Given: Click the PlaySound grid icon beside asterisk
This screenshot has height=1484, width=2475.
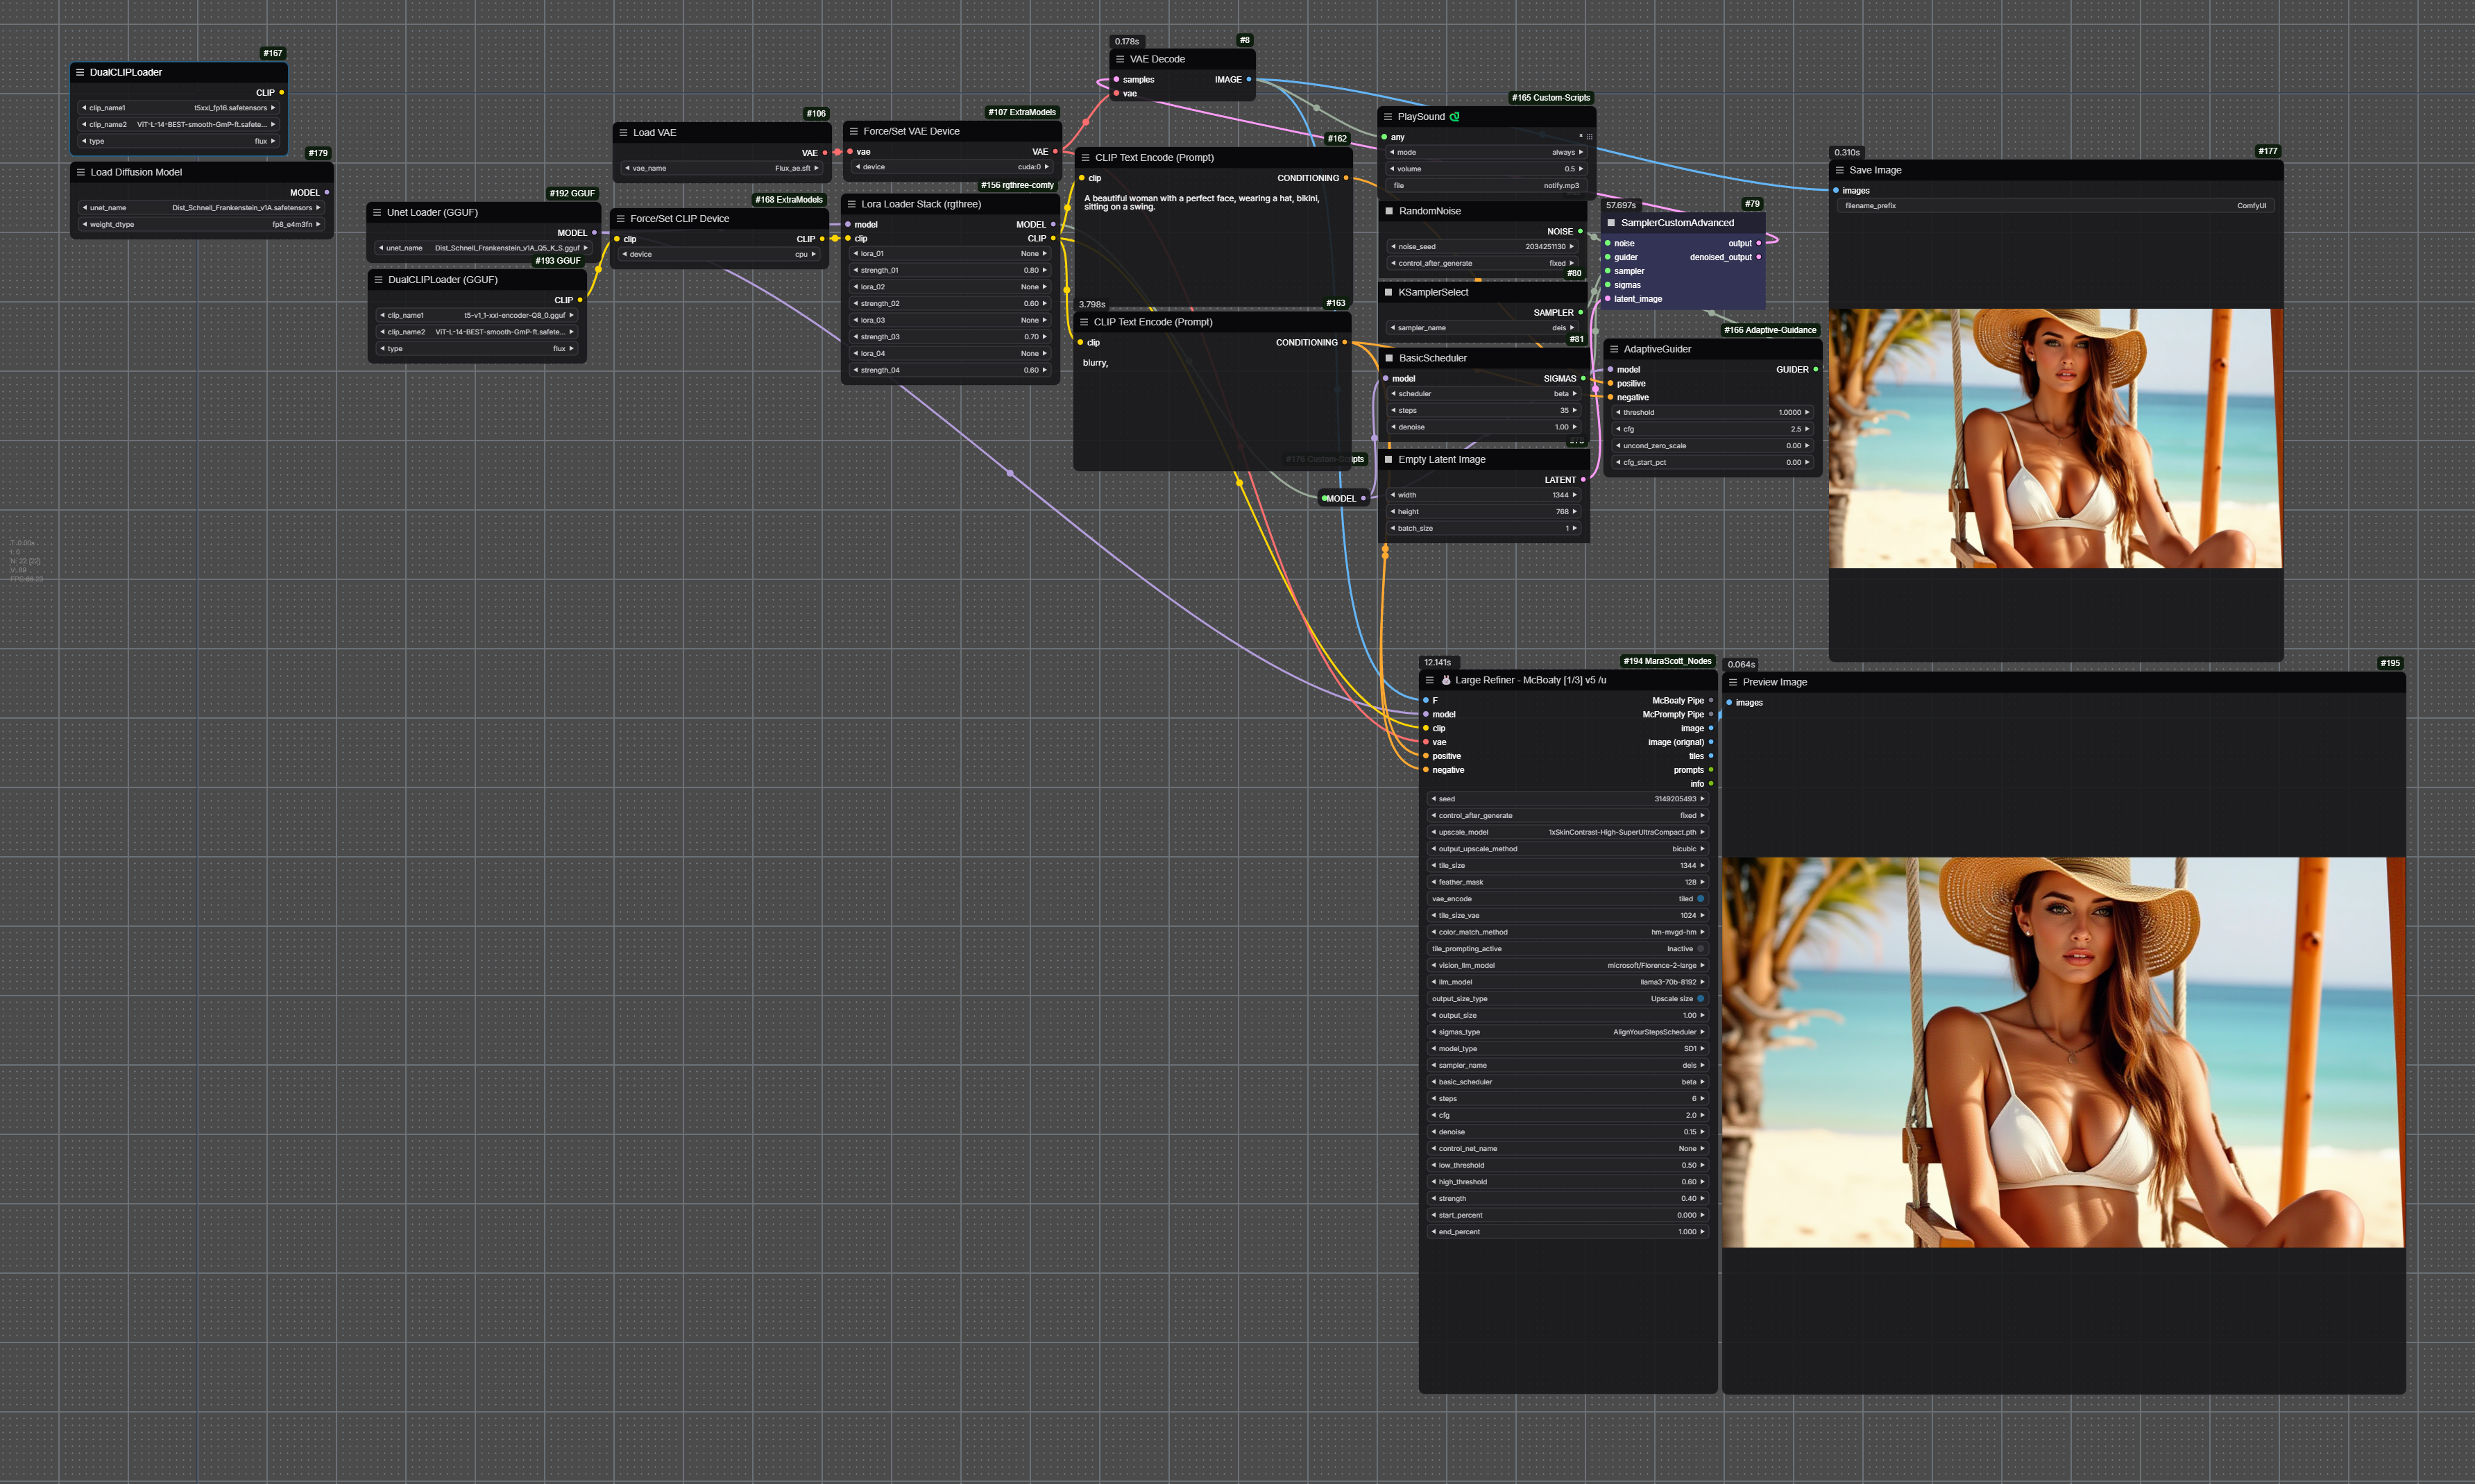Looking at the screenshot, I should pos(1589,137).
